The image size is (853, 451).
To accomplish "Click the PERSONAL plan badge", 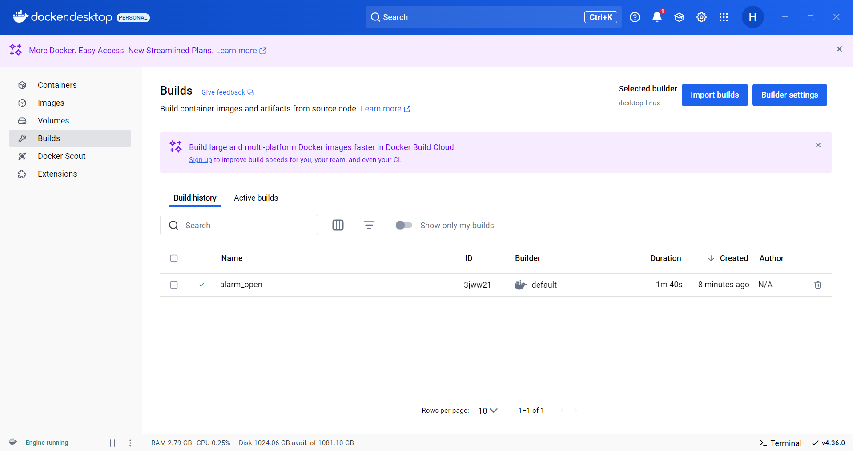I will pyautogui.click(x=133, y=18).
